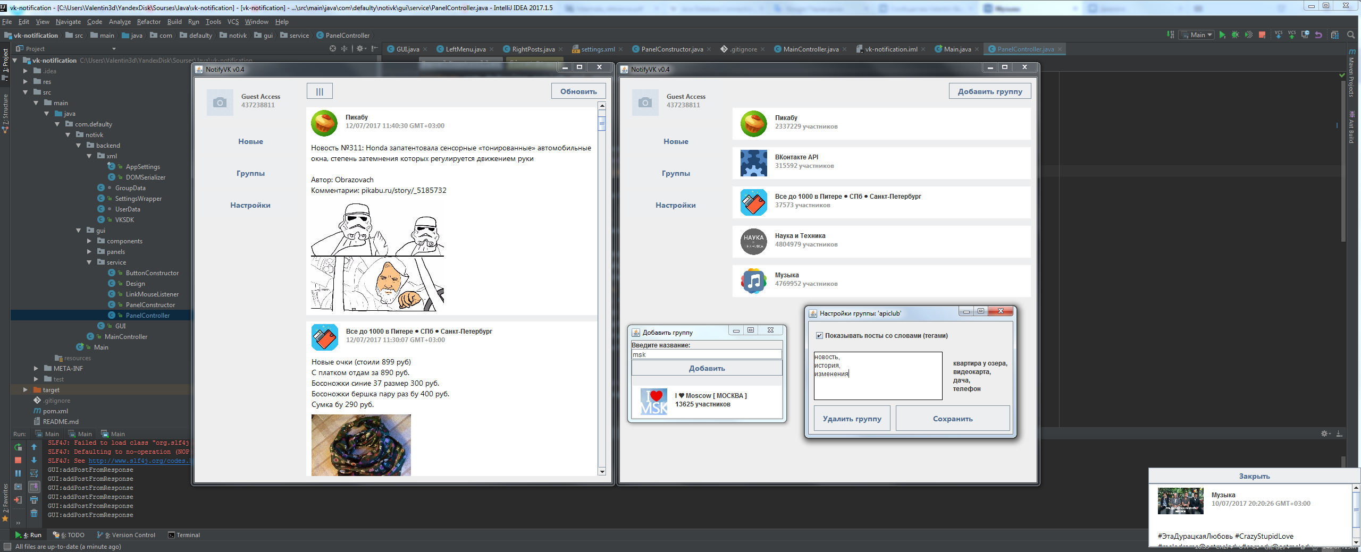
Task: Rerun Main in the Run panel
Action: tap(18, 447)
